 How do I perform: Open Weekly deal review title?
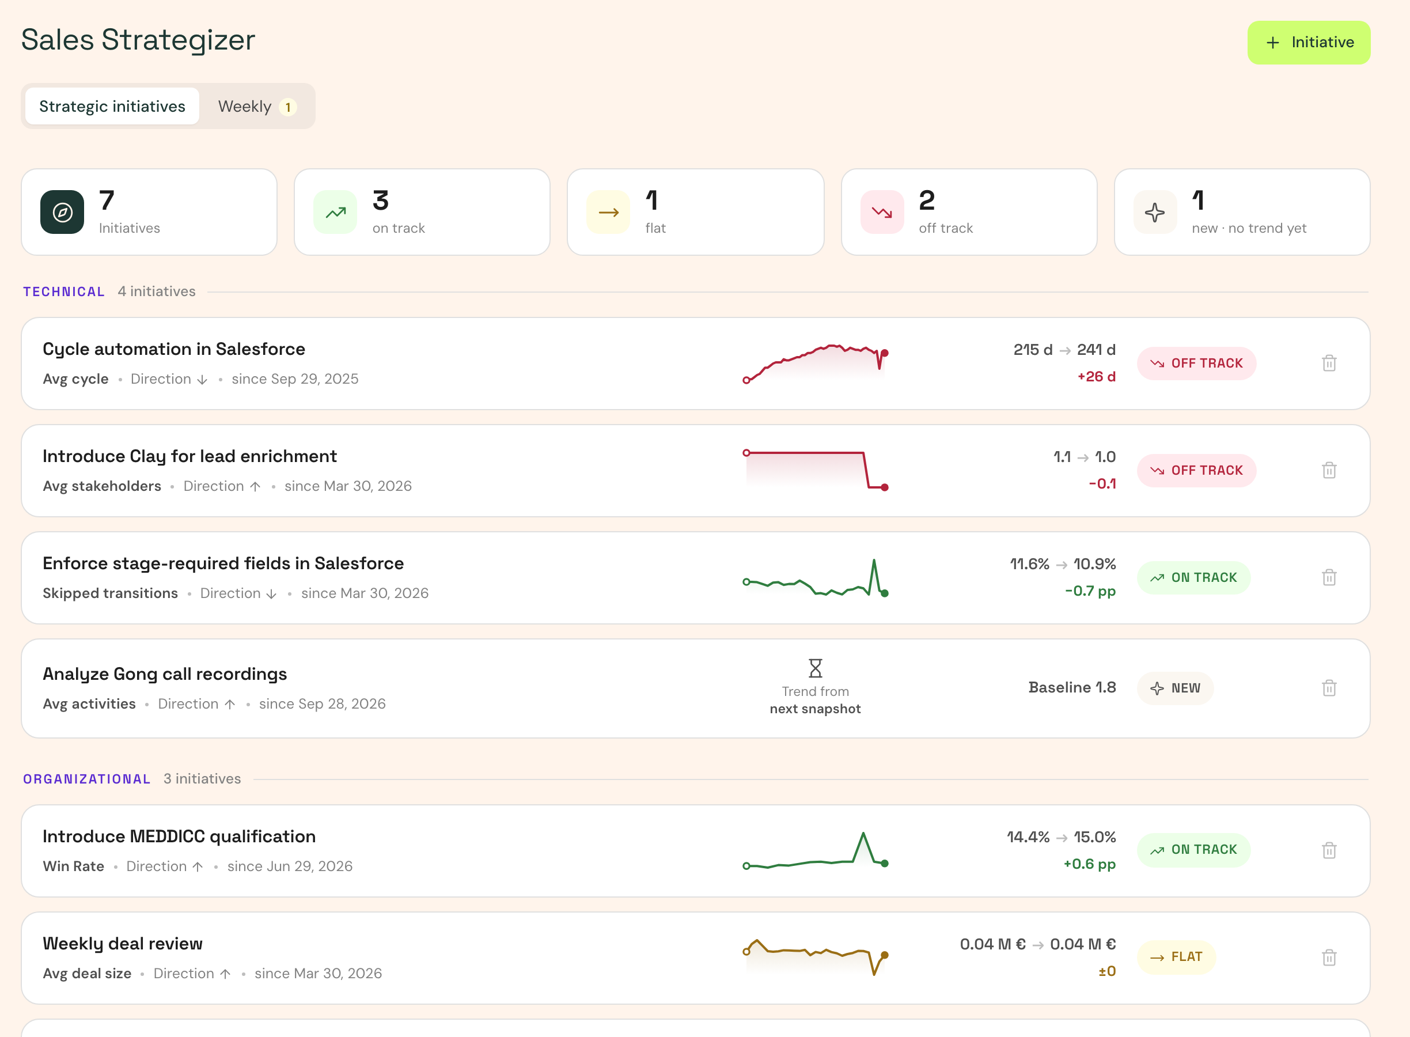point(122,944)
